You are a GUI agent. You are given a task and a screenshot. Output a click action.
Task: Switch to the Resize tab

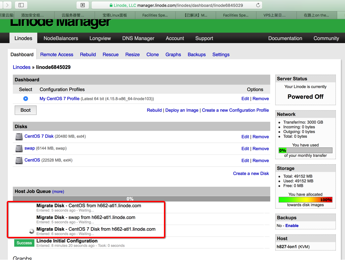[133, 54]
